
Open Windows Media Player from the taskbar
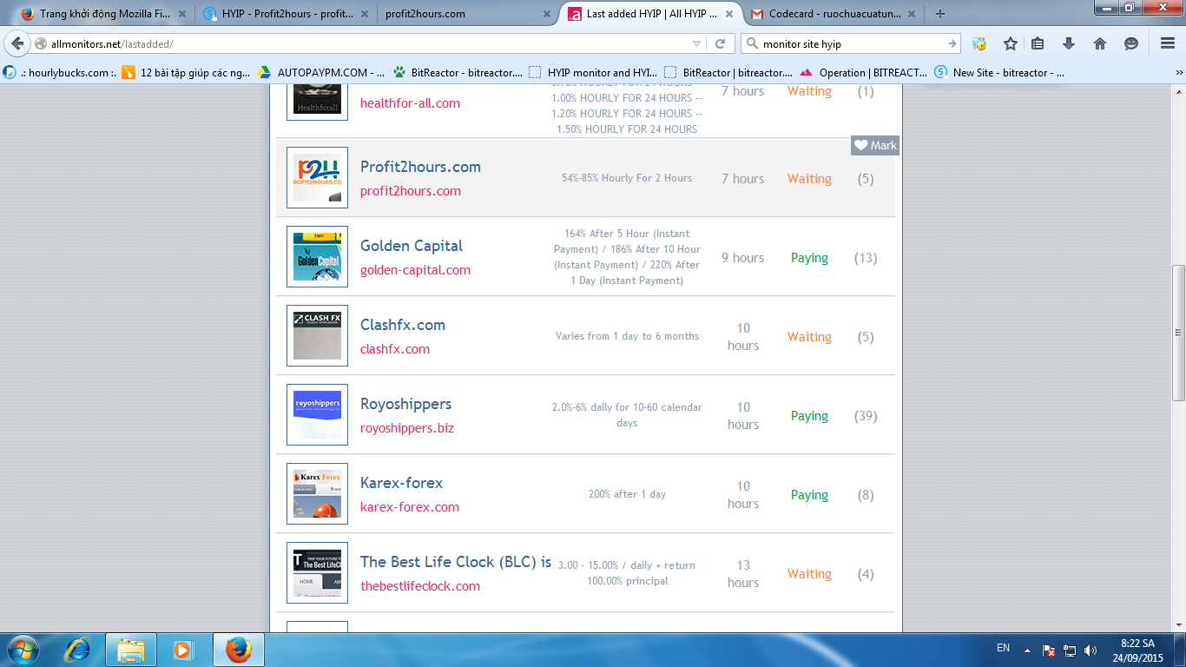tap(182, 650)
